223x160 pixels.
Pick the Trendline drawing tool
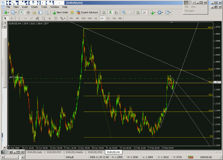click(31, 18)
